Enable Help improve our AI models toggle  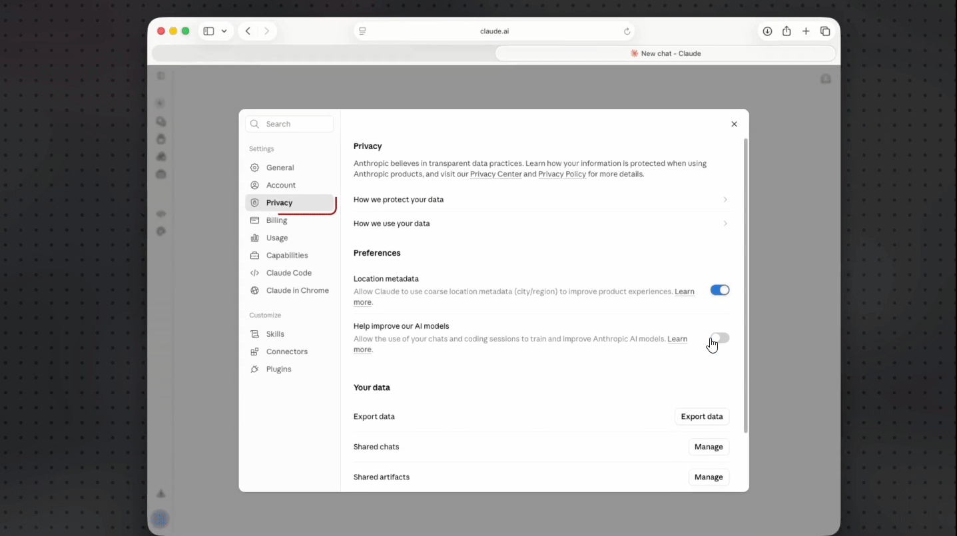tap(720, 338)
